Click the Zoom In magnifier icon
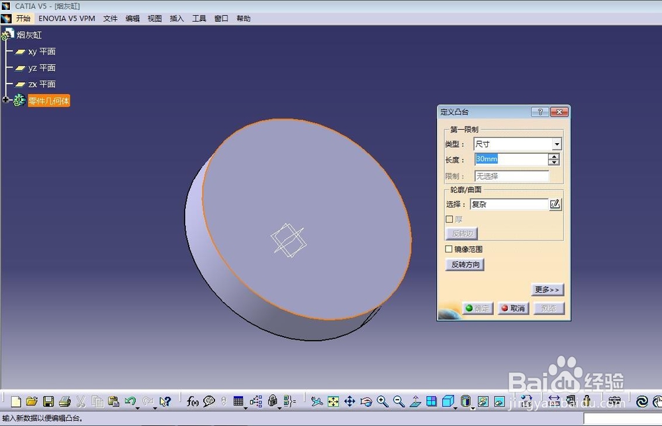 tap(383, 401)
